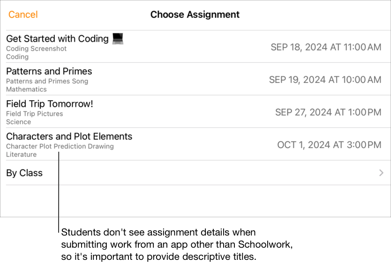The height and width of the screenshot is (265, 391).
Task: Click the Sep 27, 2024 due date
Action: tap(328, 112)
